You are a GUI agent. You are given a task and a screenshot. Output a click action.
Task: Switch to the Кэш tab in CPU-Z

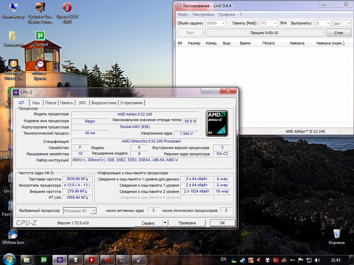(x=36, y=103)
